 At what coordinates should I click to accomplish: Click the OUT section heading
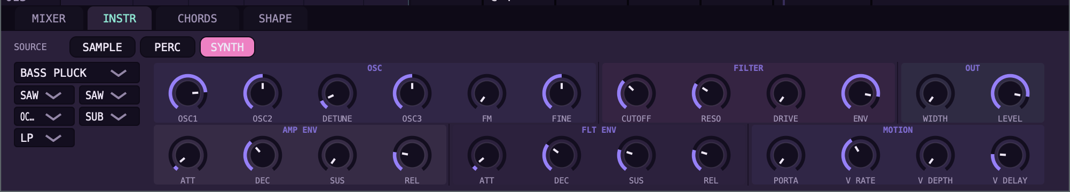[973, 68]
